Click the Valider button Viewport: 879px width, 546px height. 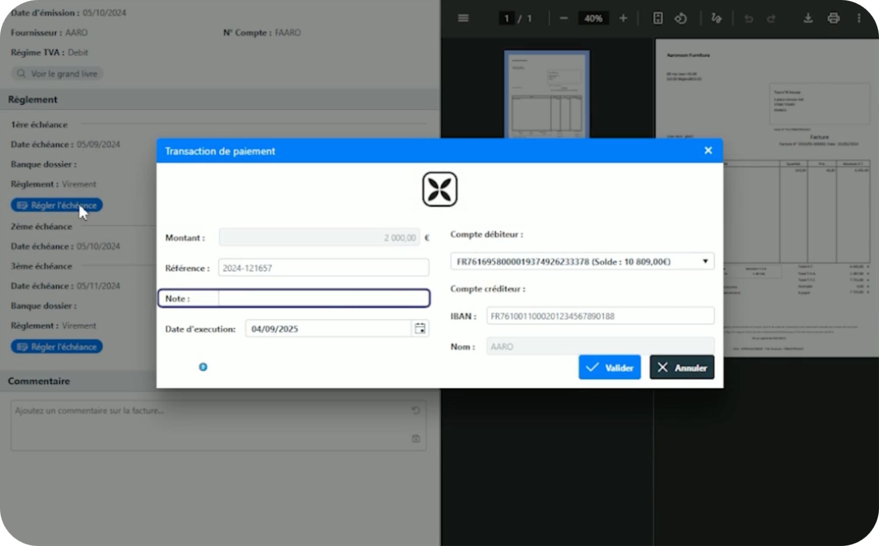click(610, 367)
